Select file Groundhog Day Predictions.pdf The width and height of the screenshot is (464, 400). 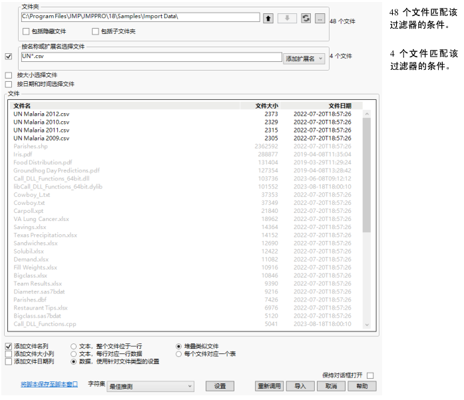click(57, 170)
